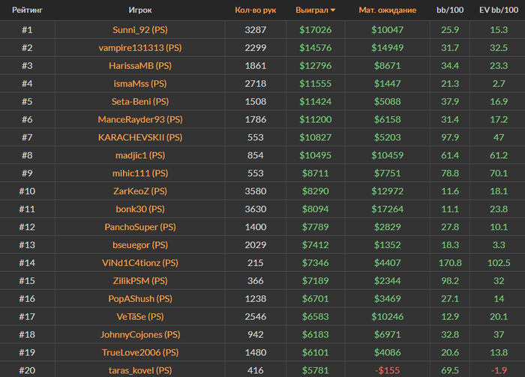Click the sort arrow beside Выиграл

(333, 10)
